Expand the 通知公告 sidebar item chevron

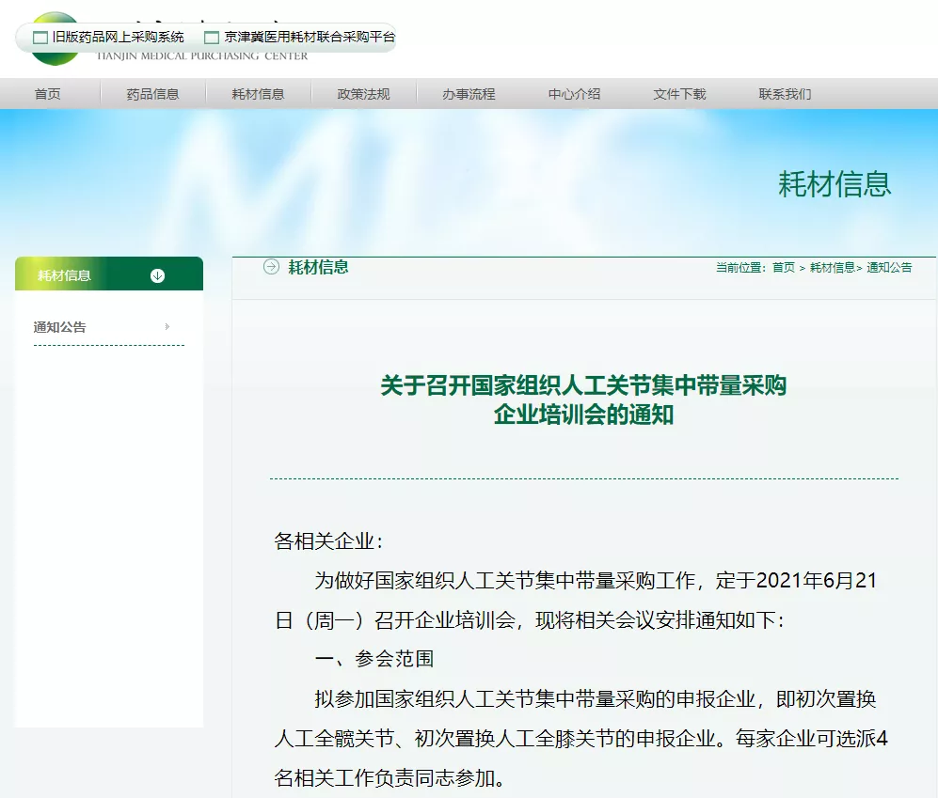167,326
